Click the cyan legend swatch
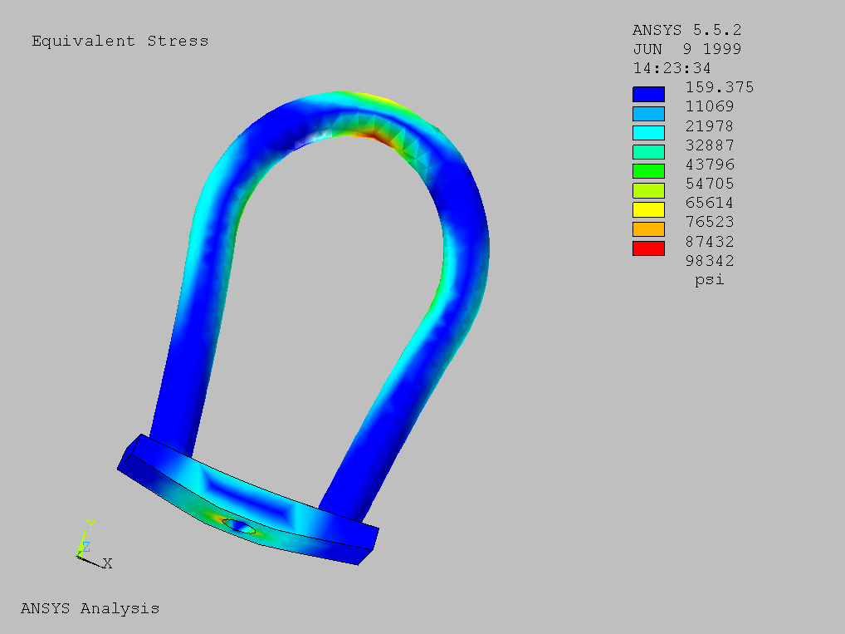Viewport: 845px width, 634px height. (648, 133)
